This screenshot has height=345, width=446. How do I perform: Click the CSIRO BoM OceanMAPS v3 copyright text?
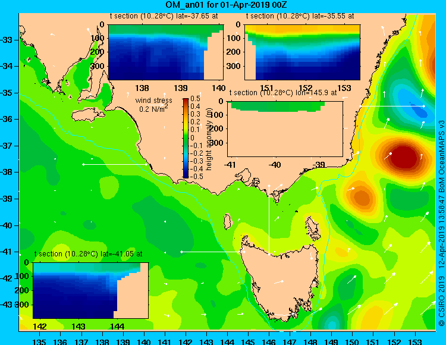tap(441, 224)
